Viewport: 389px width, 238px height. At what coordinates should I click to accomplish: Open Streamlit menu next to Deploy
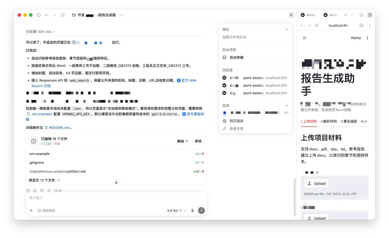click(x=367, y=38)
